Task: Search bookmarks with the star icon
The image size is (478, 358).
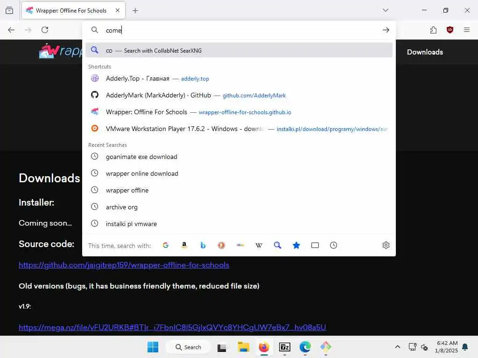Action: (x=296, y=245)
